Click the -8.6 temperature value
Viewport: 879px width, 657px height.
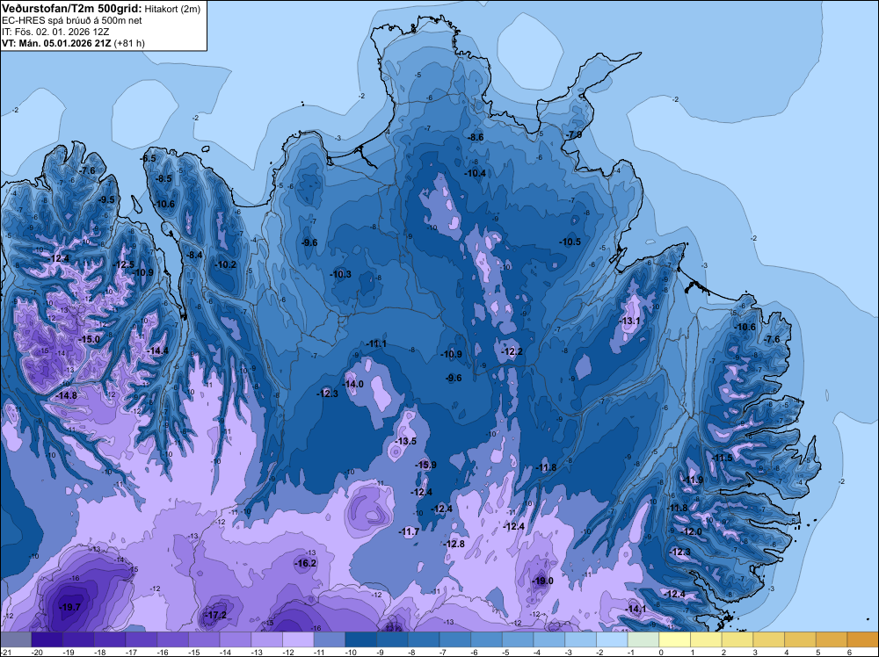476,137
